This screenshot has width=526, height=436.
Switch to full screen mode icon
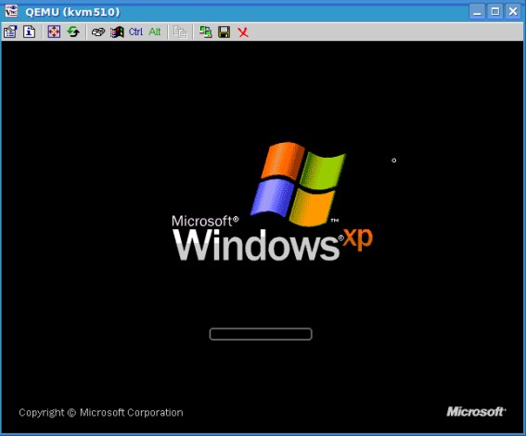pyautogui.click(x=54, y=32)
